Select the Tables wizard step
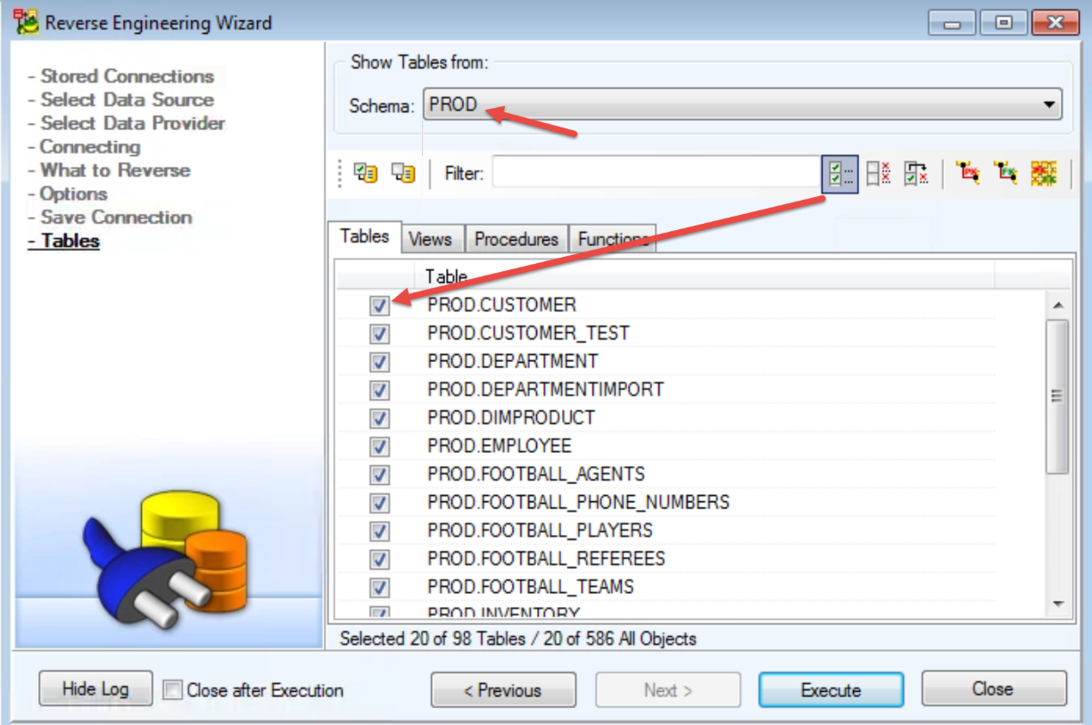 (x=63, y=241)
